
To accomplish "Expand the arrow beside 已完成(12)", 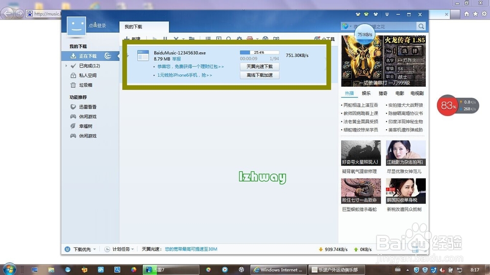I will [x=66, y=66].
